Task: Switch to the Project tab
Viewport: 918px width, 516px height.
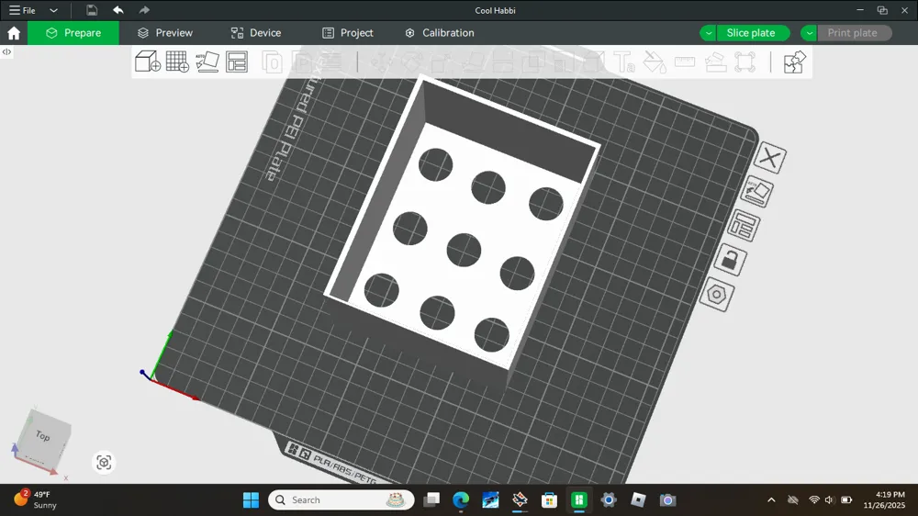Action: [348, 33]
